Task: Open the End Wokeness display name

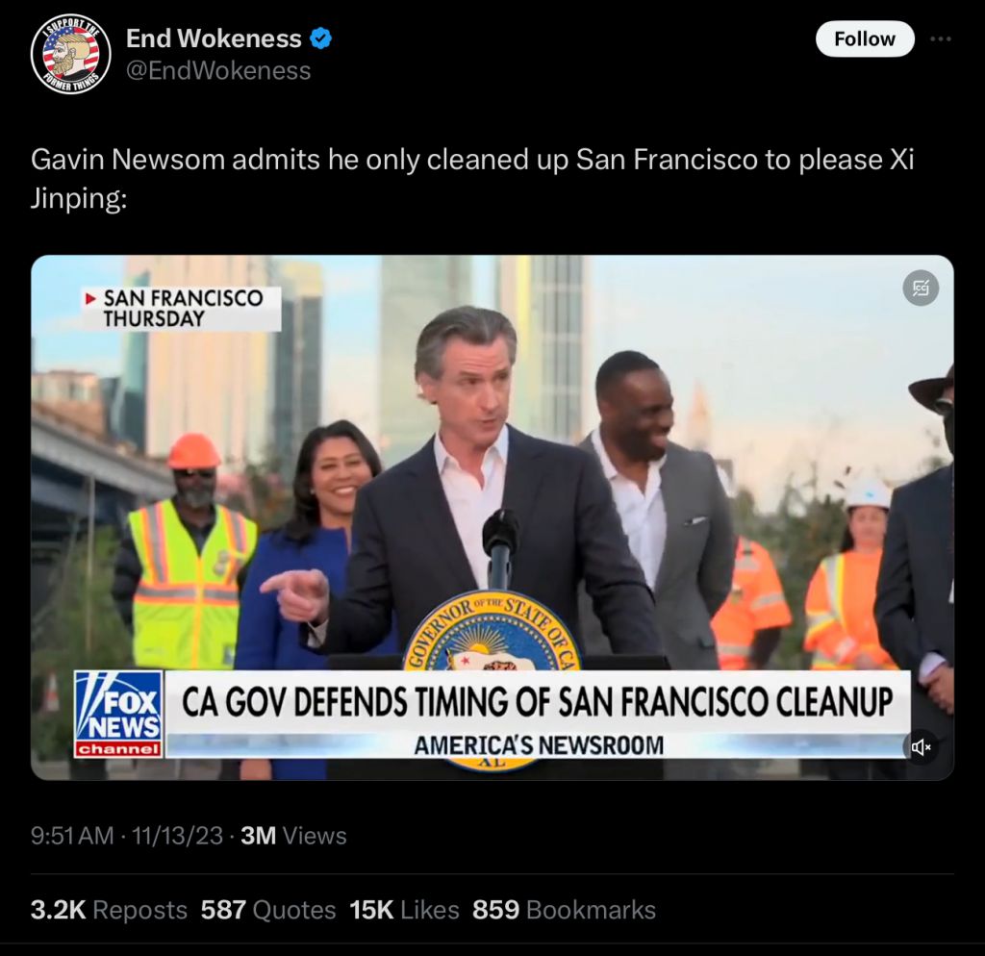Action: [214, 38]
